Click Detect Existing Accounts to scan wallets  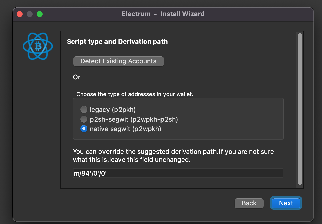[118, 61]
